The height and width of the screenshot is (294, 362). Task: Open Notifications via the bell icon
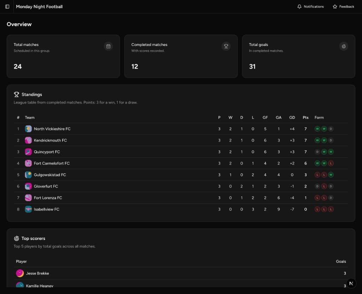pyautogui.click(x=299, y=6)
